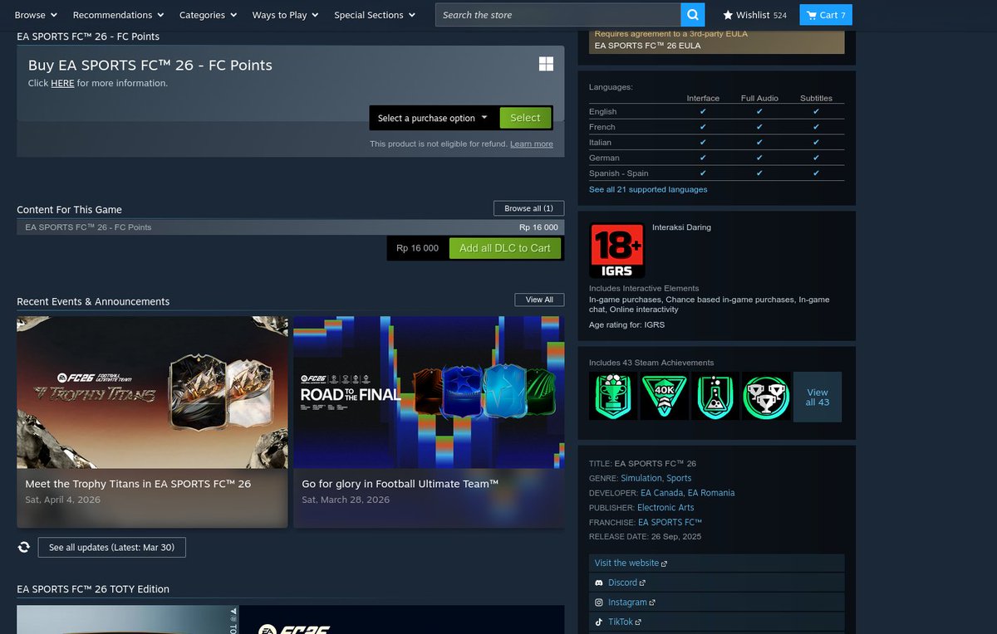Open the Sports genre link

pos(679,478)
